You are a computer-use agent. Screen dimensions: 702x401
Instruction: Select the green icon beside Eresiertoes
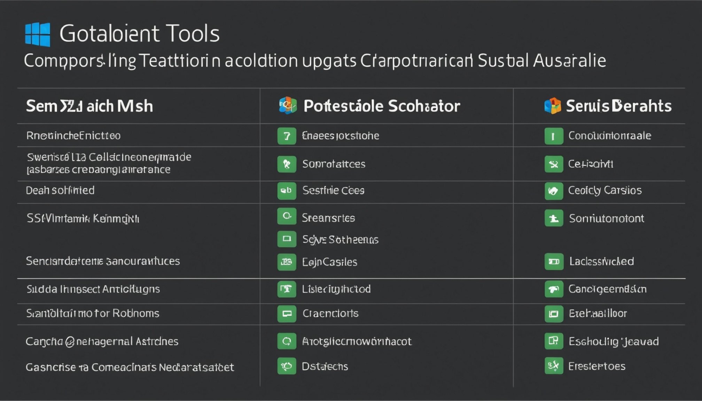[554, 366]
